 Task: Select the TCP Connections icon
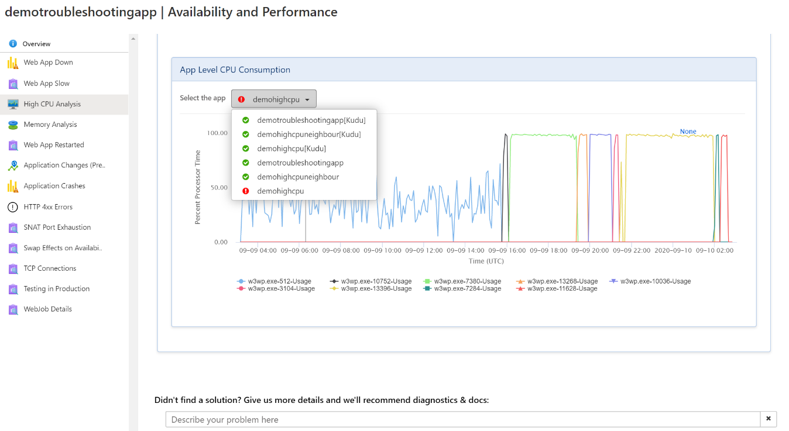[12, 268]
